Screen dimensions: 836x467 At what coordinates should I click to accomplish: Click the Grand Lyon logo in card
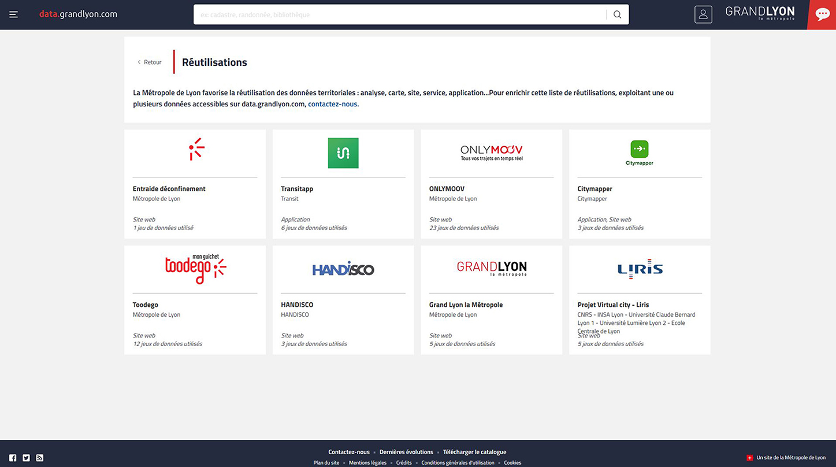click(492, 268)
